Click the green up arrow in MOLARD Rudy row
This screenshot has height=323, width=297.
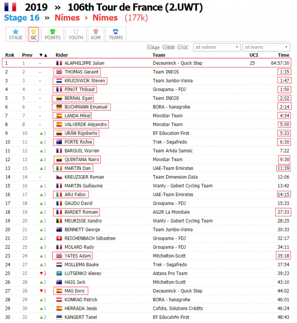pos(41,247)
